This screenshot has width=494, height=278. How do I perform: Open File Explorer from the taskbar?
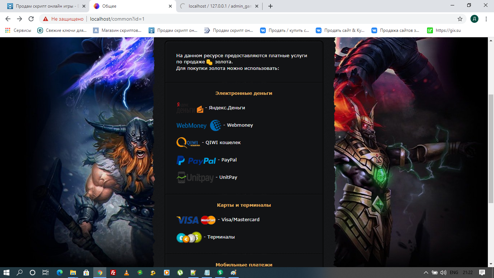pos(73,273)
